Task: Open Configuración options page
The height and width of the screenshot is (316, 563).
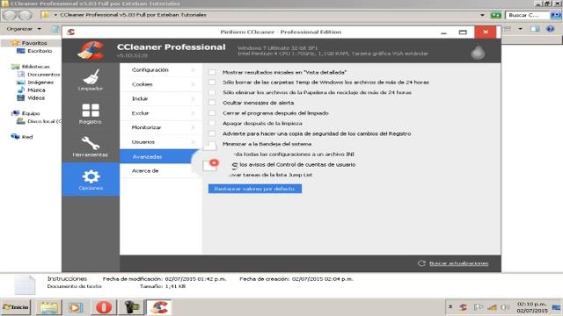Action: tap(161, 70)
